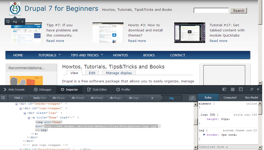Open Read more under Tipp #7

coord(55,41)
